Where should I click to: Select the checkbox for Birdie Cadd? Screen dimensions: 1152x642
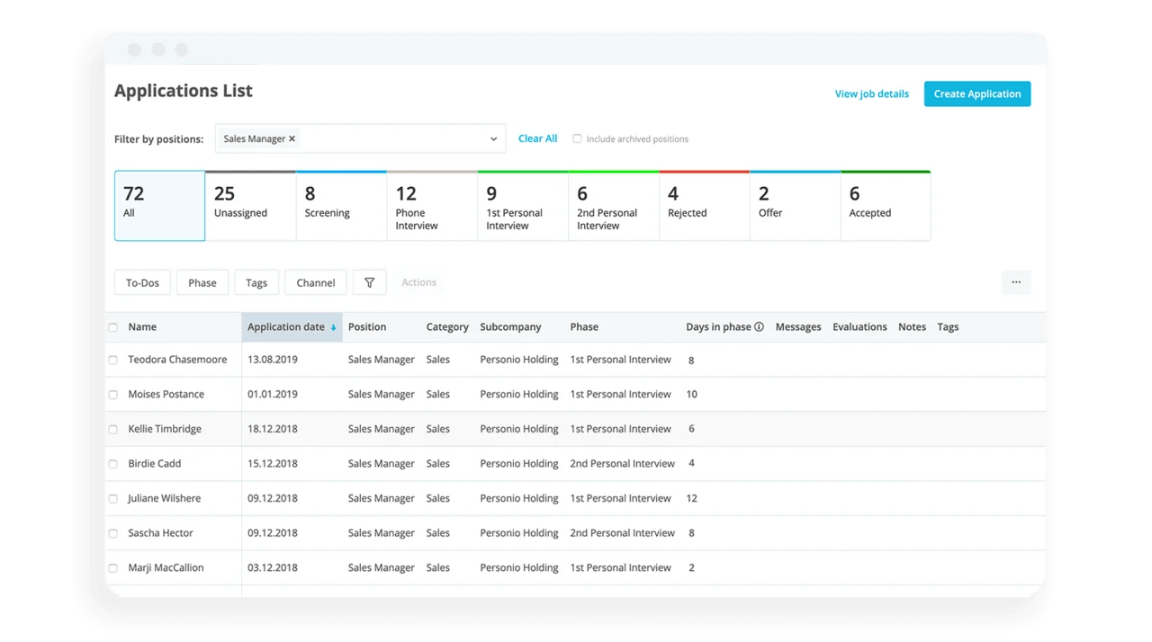click(113, 464)
